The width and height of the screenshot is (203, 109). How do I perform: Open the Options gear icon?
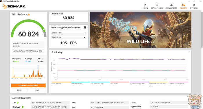(194, 5)
